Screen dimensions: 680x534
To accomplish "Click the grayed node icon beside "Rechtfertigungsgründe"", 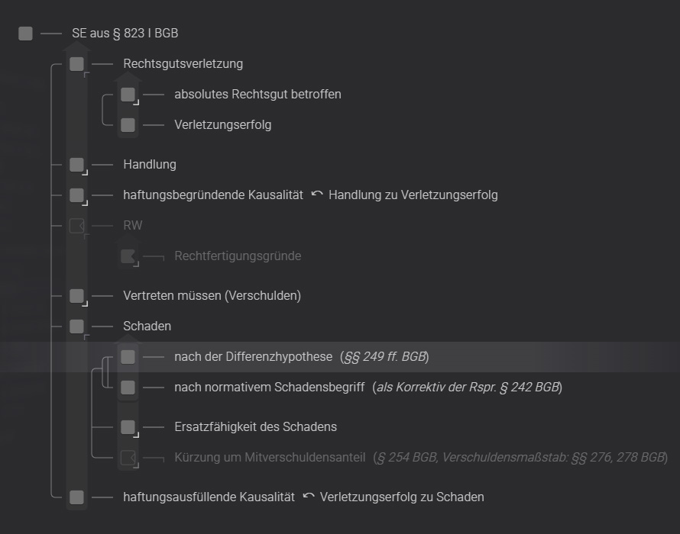I will coord(128,256).
